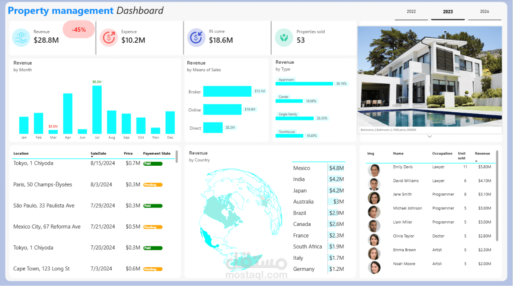Select the 2022 year tab
513x286 pixels.
tap(411, 12)
